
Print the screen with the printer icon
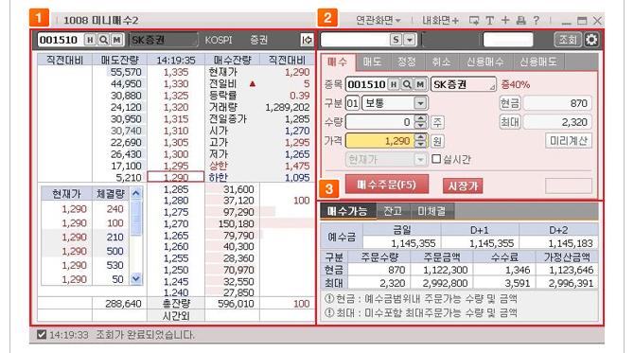521,20
